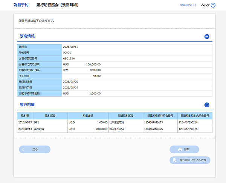
Task: Collapse the 履行明細 section
Action: click(x=207, y=105)
